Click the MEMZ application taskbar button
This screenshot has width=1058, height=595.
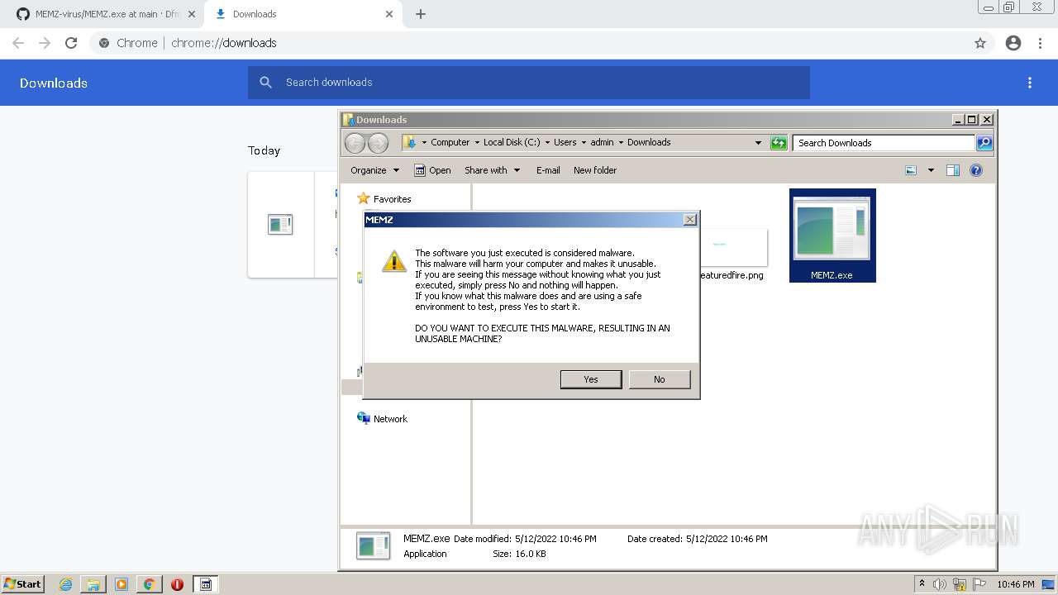click(x=206, y=584)
